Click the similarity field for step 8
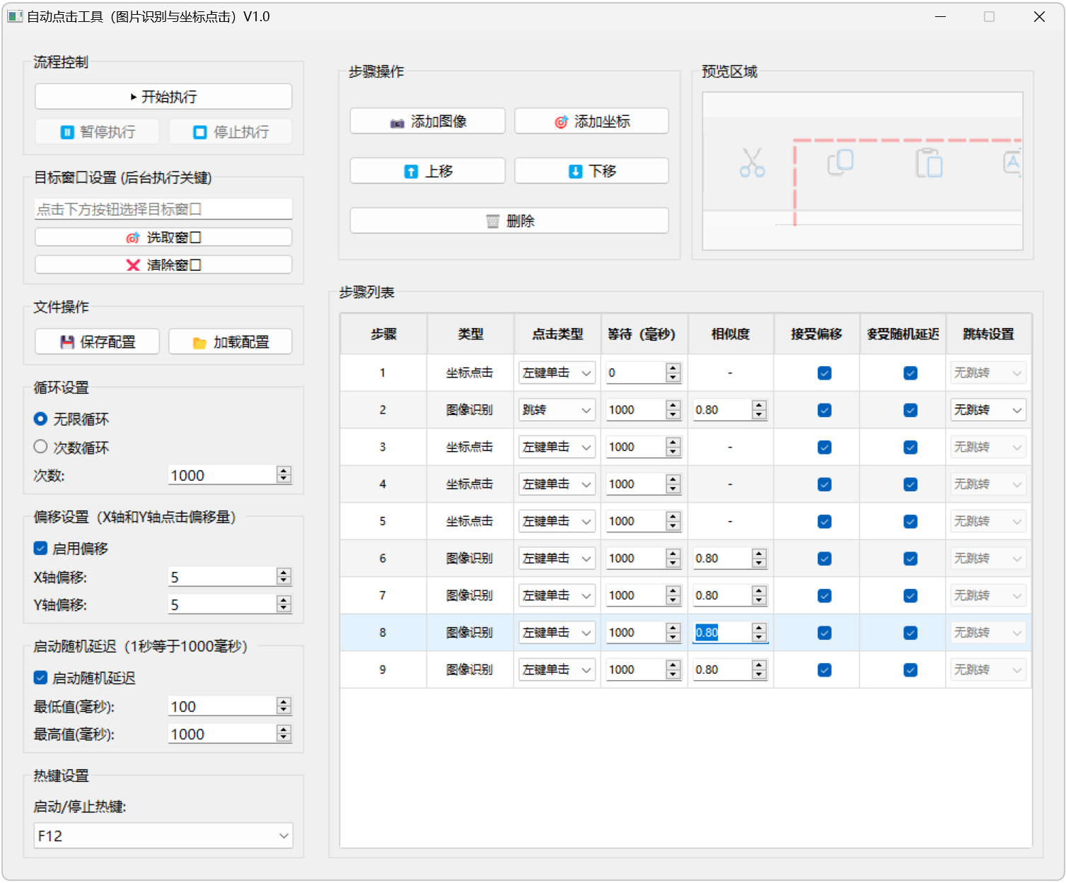This screenshot has height=883, width=1066. (x=722, y=633)
